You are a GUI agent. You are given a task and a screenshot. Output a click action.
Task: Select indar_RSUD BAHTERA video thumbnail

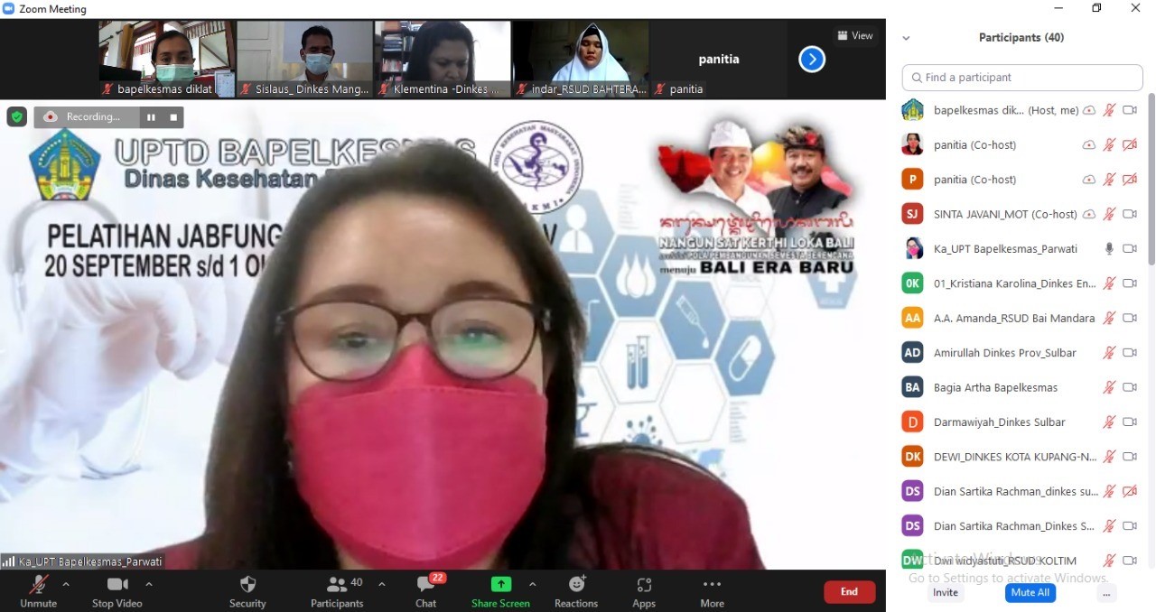pyautogui.click(x=580, y=59)
